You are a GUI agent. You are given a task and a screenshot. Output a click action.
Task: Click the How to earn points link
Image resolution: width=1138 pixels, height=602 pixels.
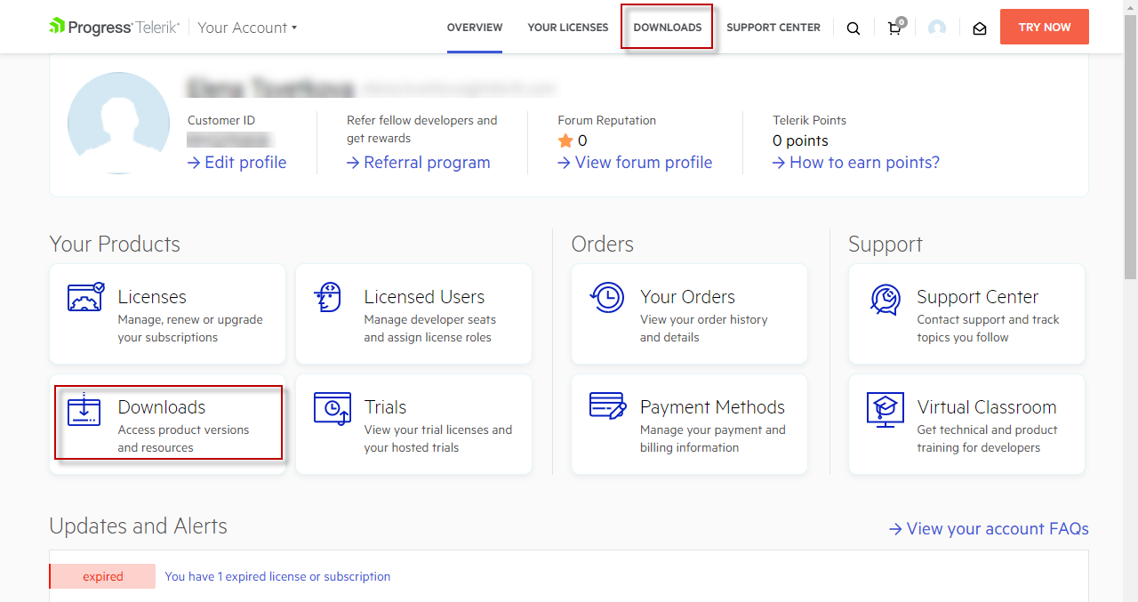pos(856,163)
